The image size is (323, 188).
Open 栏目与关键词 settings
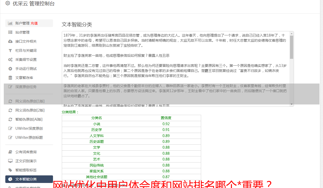tap(29, 50)
